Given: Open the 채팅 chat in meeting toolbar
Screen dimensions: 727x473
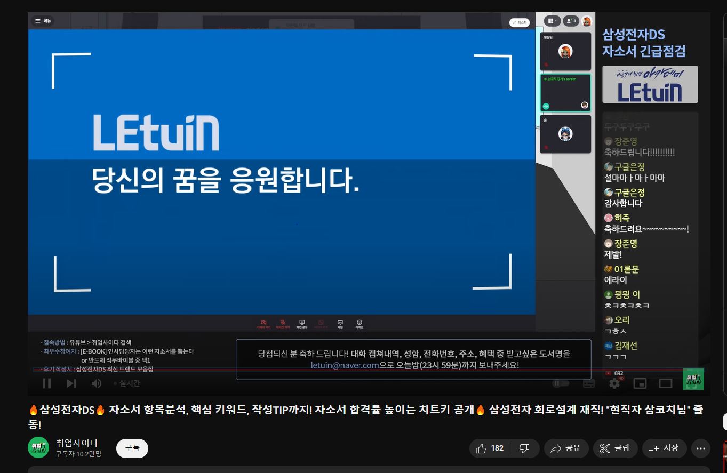Looking at the screenshot, I should (340, 324).
